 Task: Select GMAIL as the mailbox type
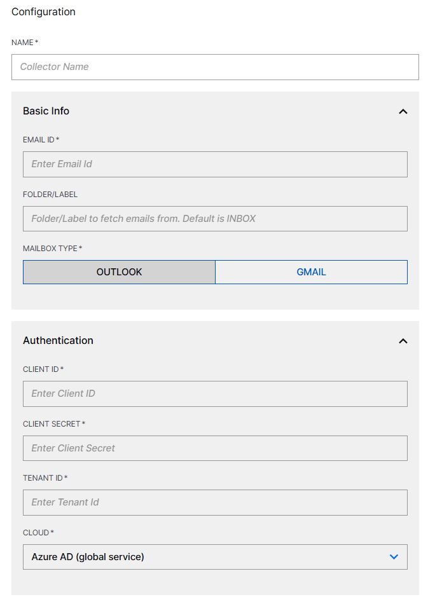click(x=311, y=271)
